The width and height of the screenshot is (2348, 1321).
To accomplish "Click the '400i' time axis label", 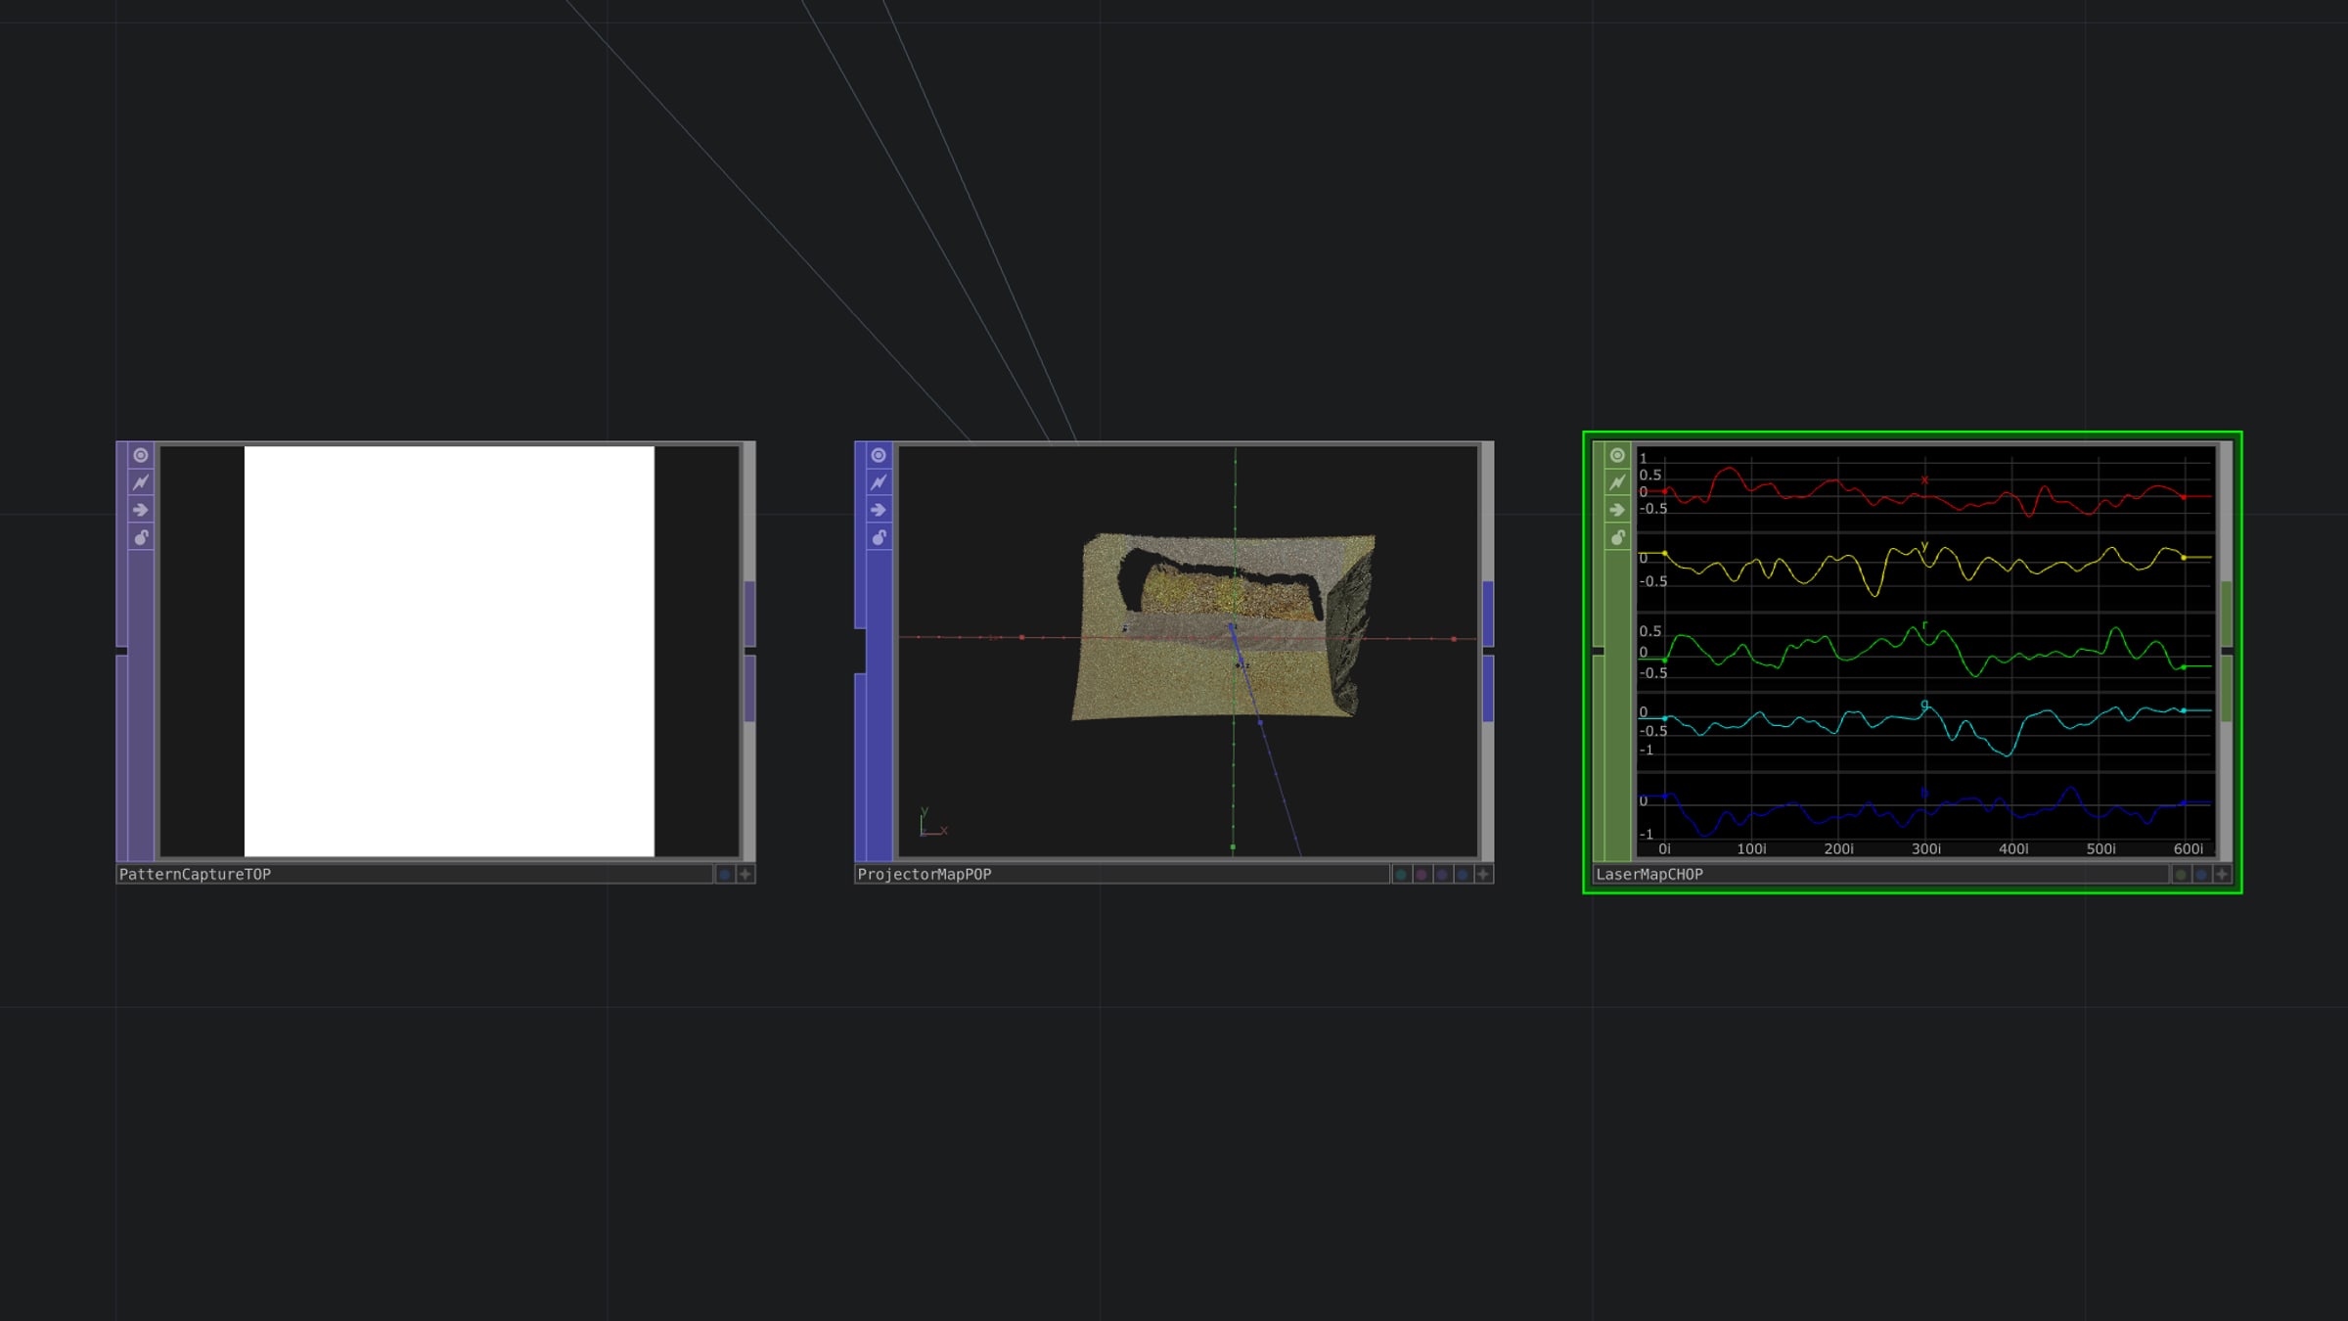I will (x=2013, y=849).
